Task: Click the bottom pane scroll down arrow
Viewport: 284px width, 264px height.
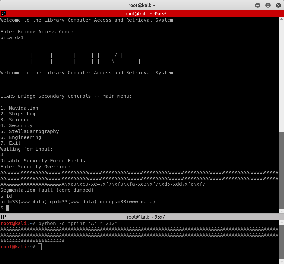Action: [x=282, y=262]
